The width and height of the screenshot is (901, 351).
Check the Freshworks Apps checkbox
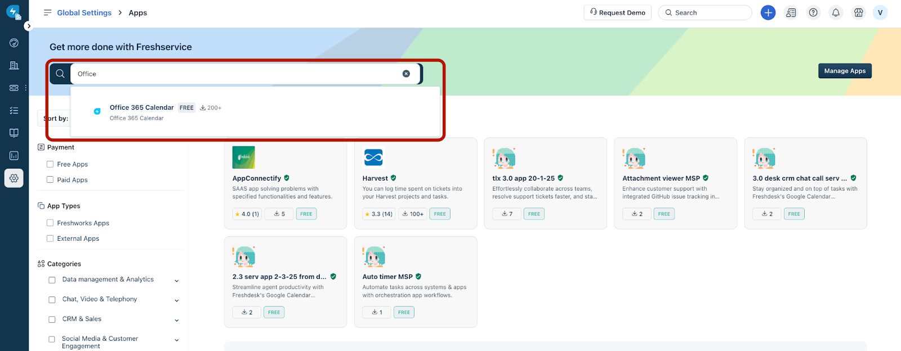(x=50, y=223)
